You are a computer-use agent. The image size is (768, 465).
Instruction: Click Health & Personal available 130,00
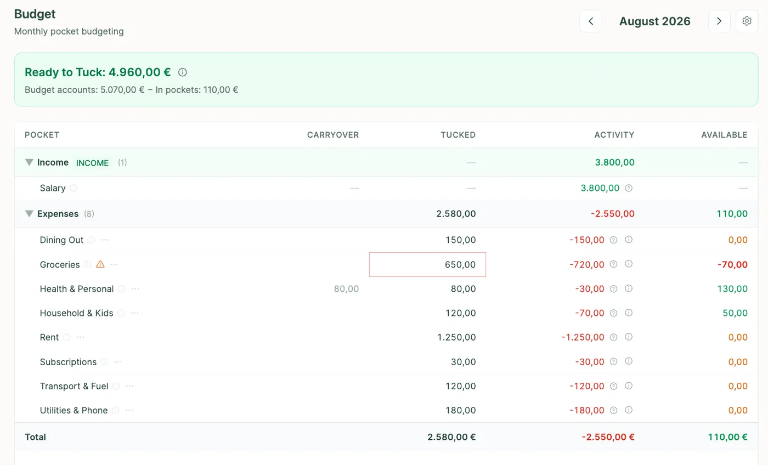coord(732,288)
